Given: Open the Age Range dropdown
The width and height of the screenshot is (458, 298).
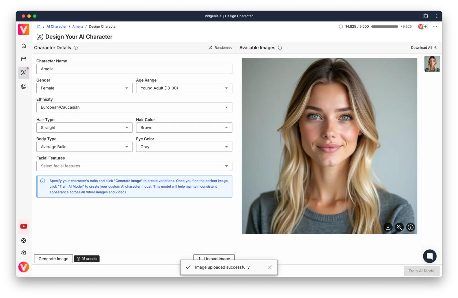Looking at the screenshot, I should (x=184, y=88).
